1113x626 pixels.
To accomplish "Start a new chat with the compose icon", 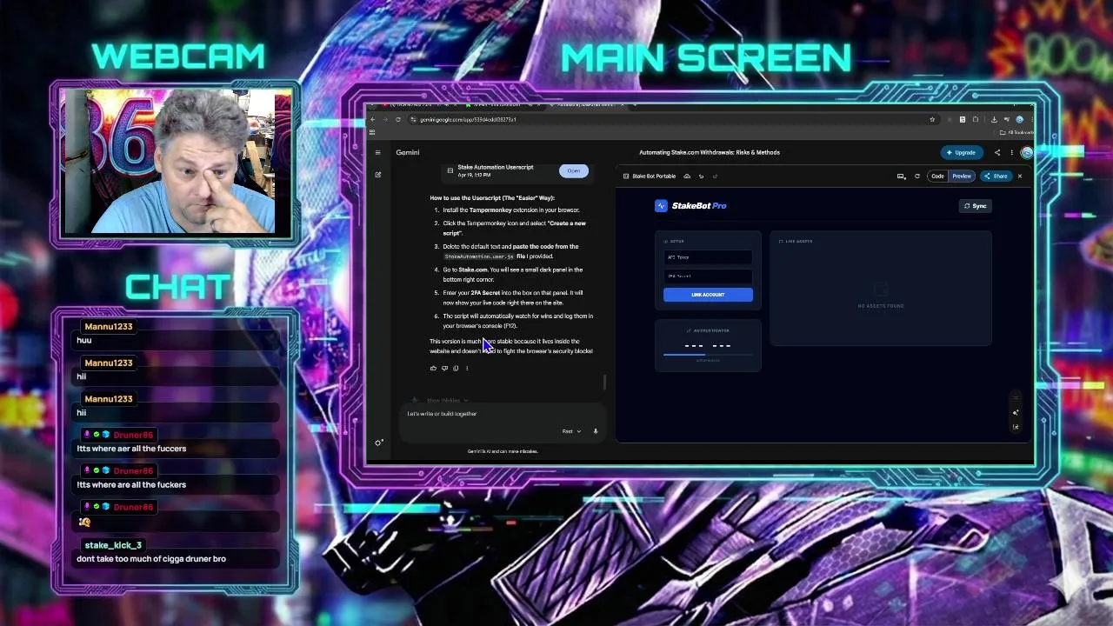I will 377,175.
